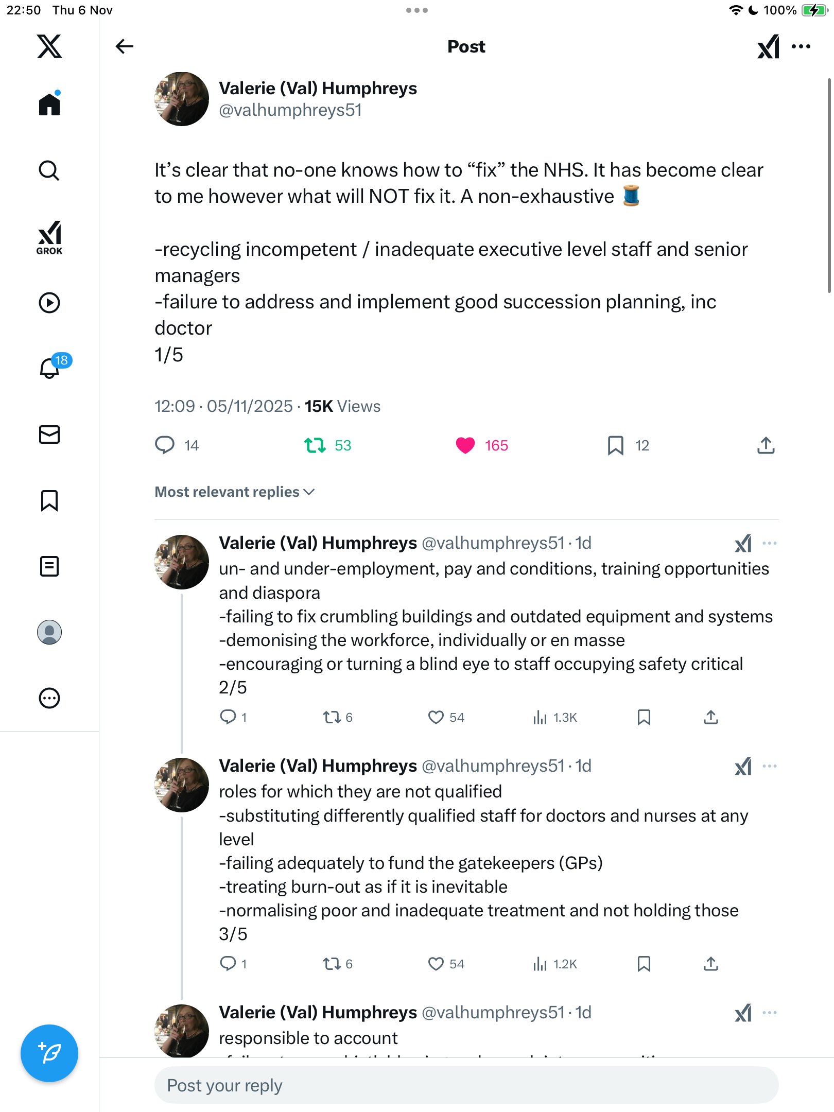Undo the repost on the main post

tap(315, 445)
